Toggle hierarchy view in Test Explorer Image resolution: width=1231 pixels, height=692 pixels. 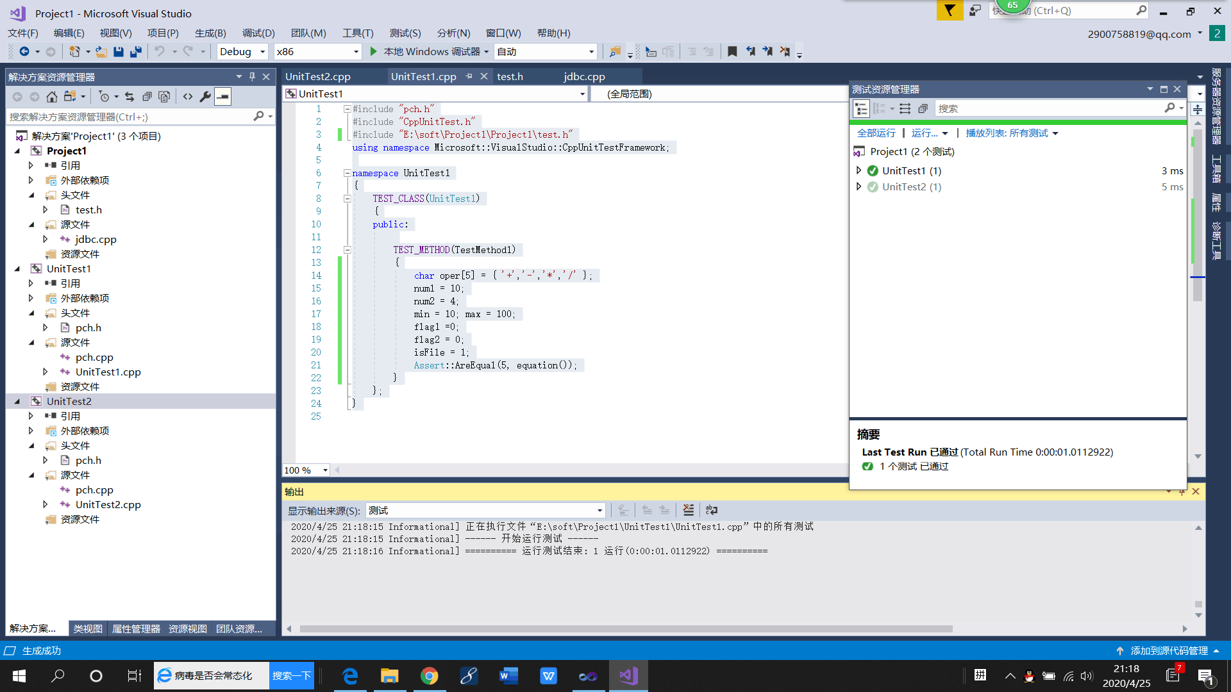pos(861,109)
